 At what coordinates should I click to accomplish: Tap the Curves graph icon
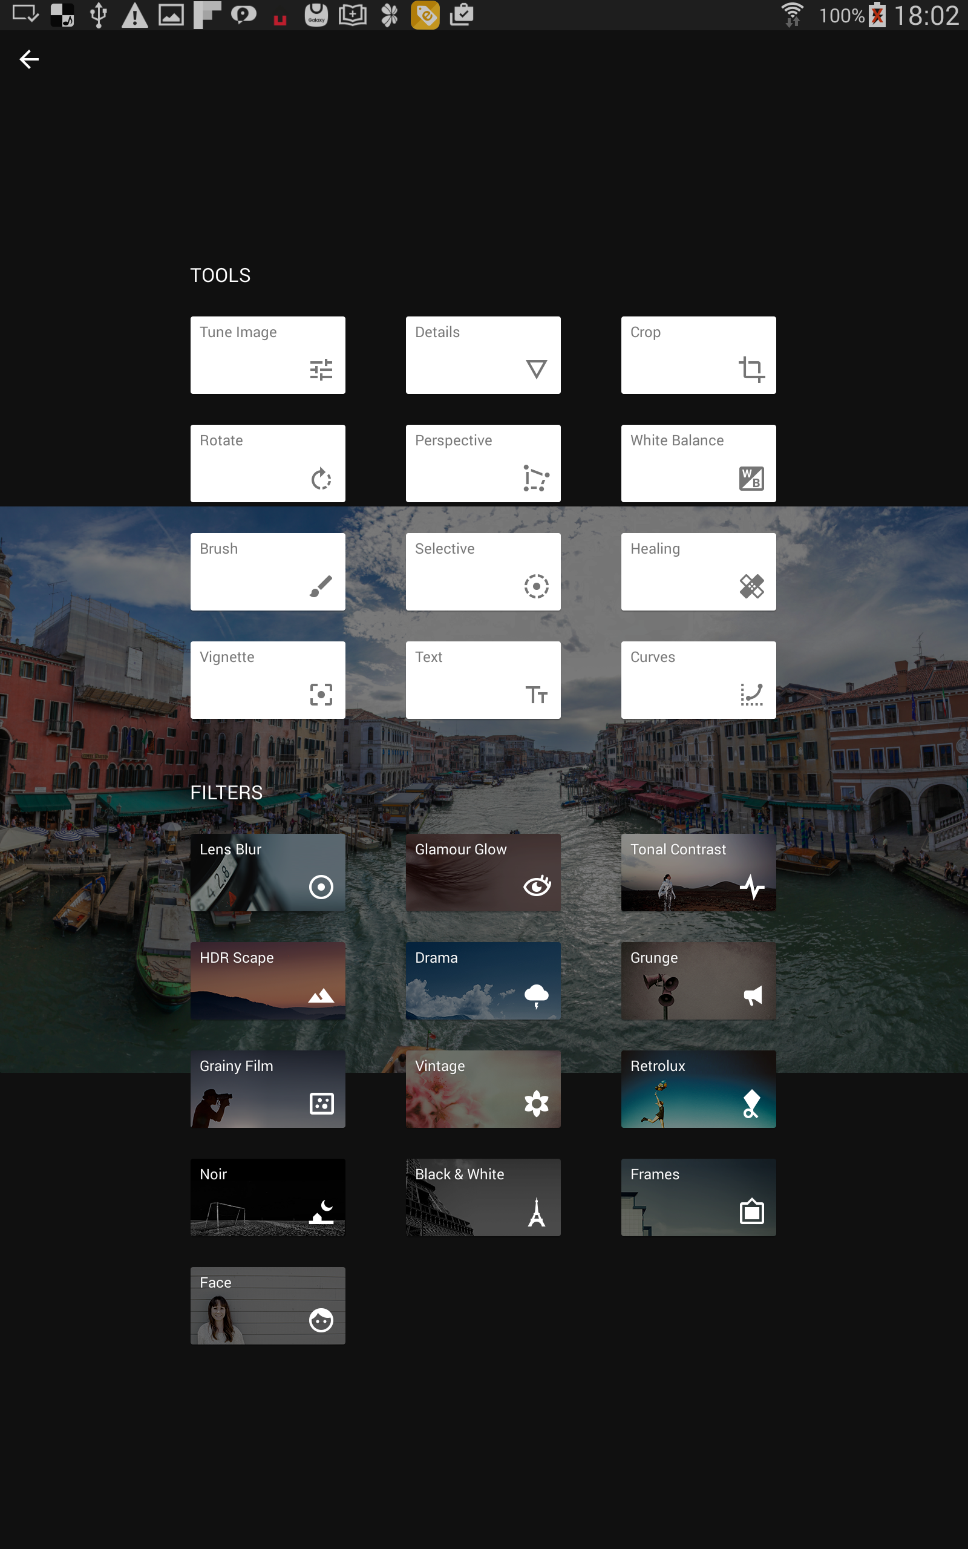(x=751, y=694)
